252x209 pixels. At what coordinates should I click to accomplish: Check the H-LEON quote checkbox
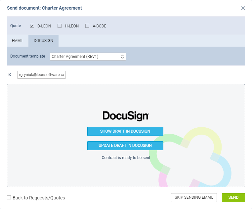click(60, 26)
